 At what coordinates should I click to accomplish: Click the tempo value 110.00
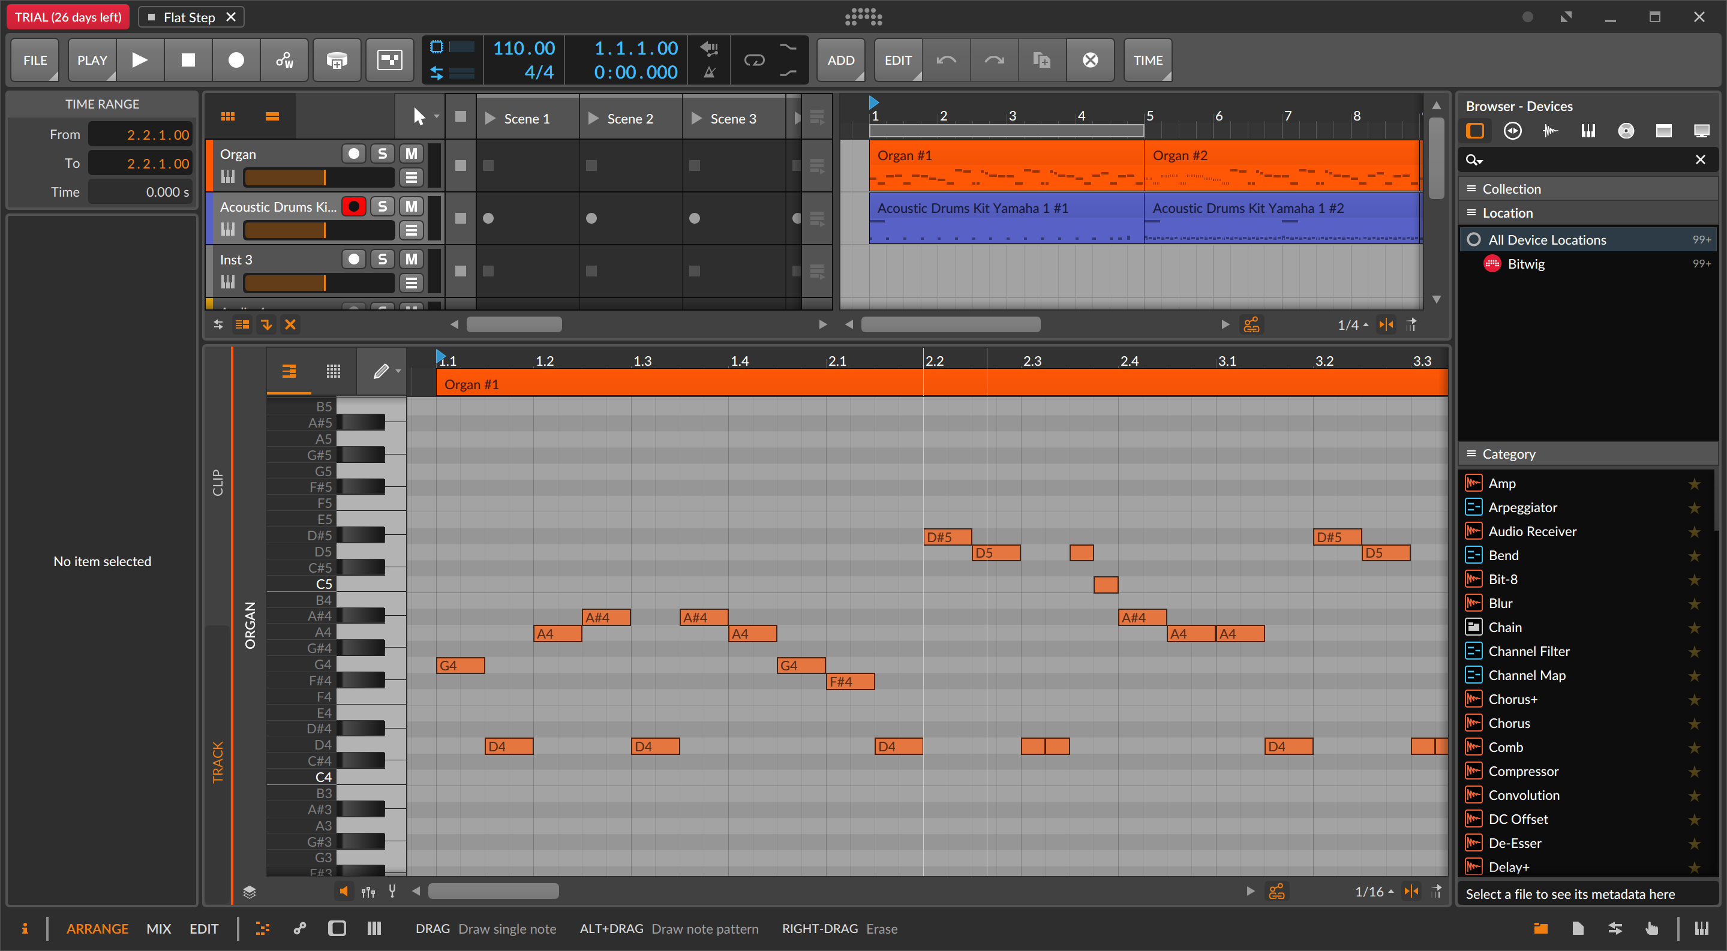tap(524, 48)
